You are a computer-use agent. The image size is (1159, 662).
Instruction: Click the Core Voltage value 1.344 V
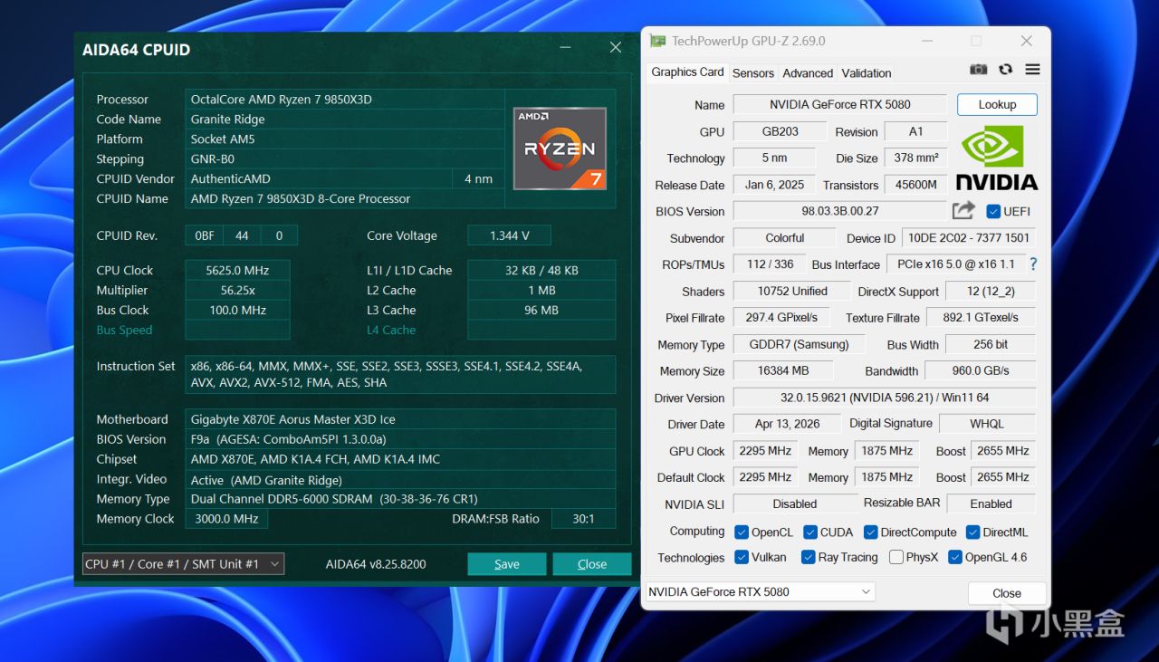[510, 235]
